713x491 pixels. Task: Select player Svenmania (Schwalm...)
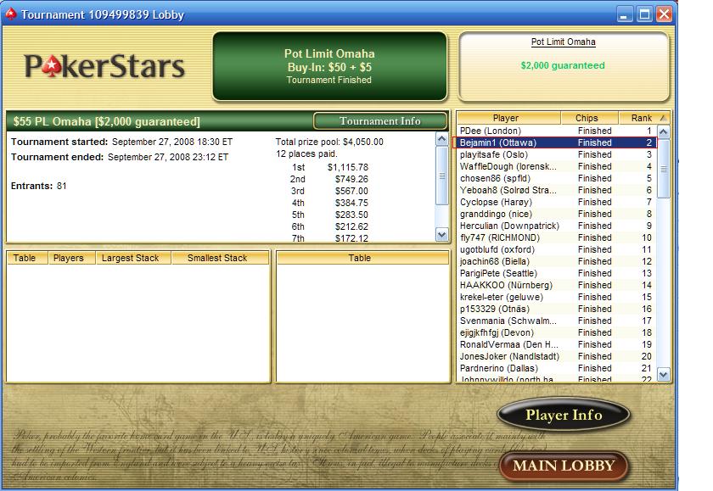[556, 321]
